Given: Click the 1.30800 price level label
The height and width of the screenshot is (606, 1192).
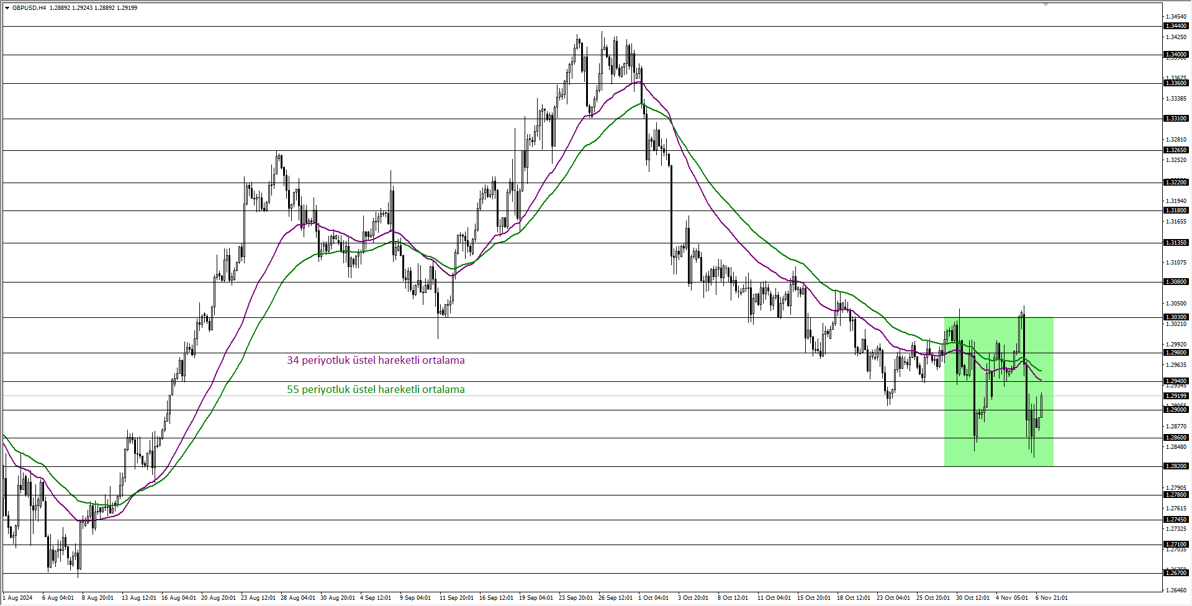Looking at the screenshot, I should (x=1176, y=282).
